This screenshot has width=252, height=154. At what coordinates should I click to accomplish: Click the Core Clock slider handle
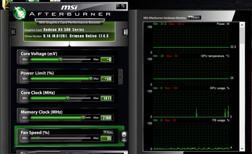(68, 98)
